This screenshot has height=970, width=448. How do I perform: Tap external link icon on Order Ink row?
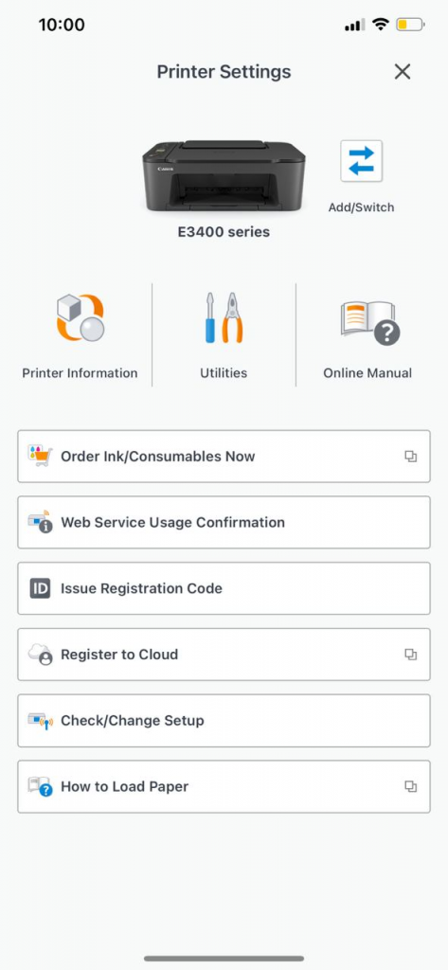pyautogui.click(x=411, y=457)
